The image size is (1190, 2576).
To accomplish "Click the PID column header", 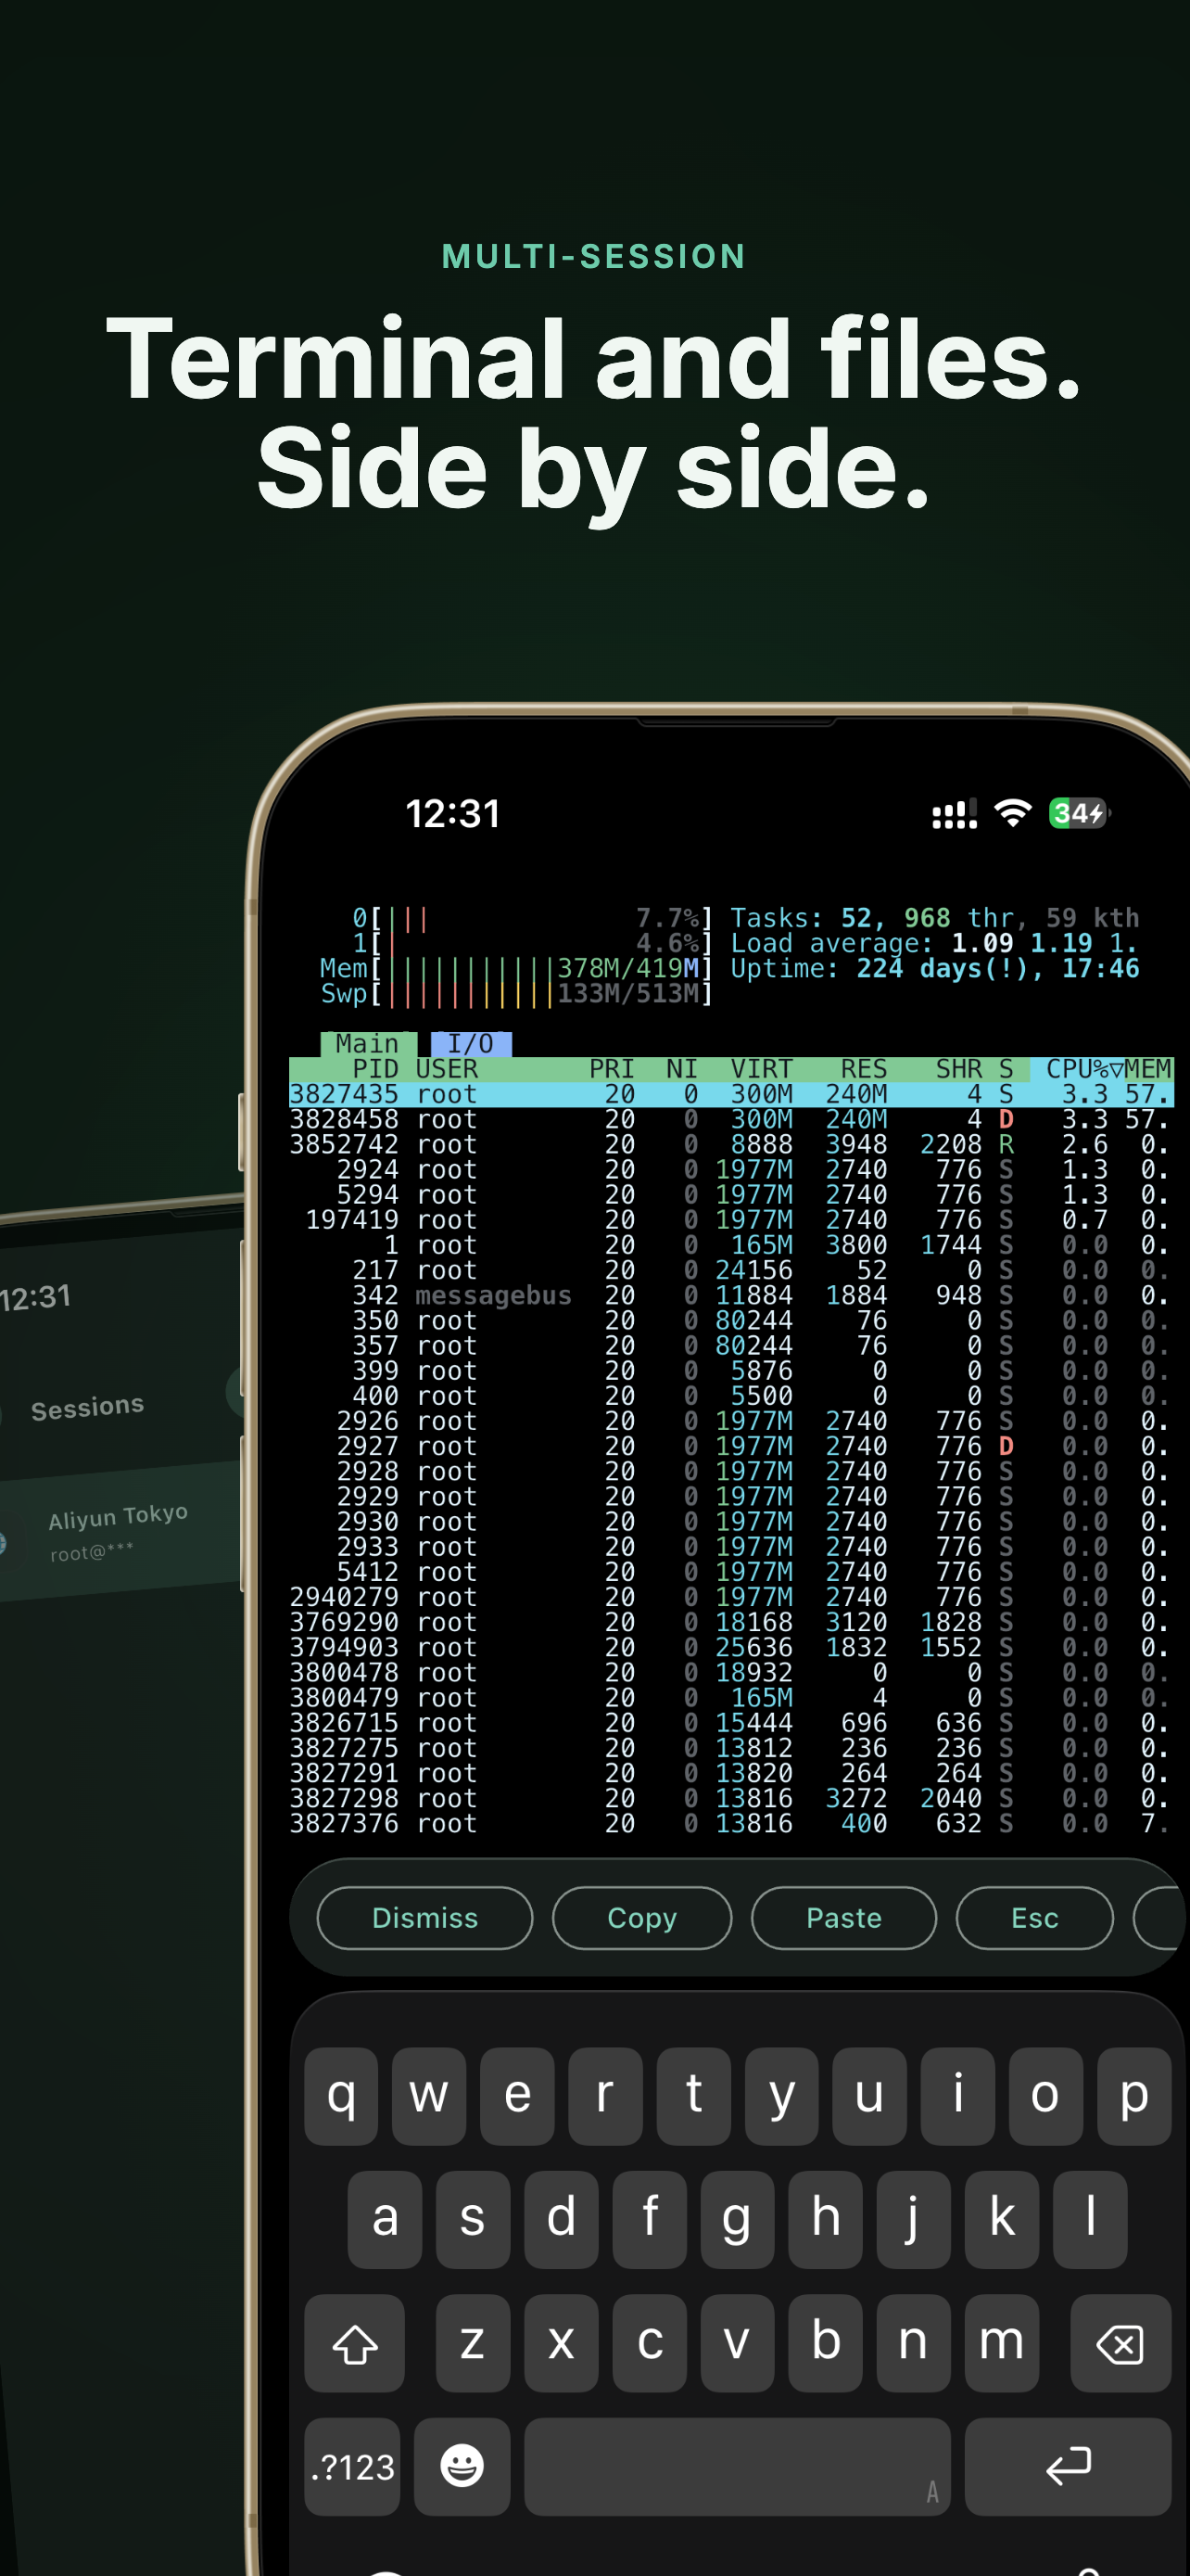I will point(375,1069).
